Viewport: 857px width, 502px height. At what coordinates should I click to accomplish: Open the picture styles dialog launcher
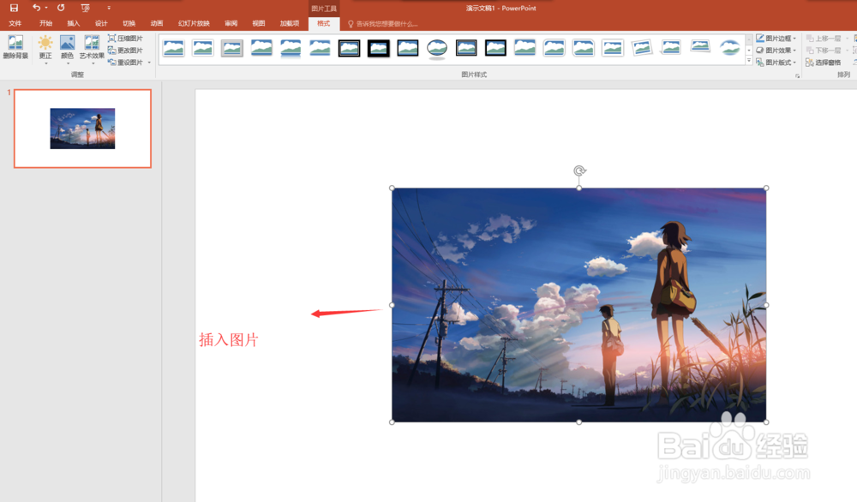(x=797, y=76)
